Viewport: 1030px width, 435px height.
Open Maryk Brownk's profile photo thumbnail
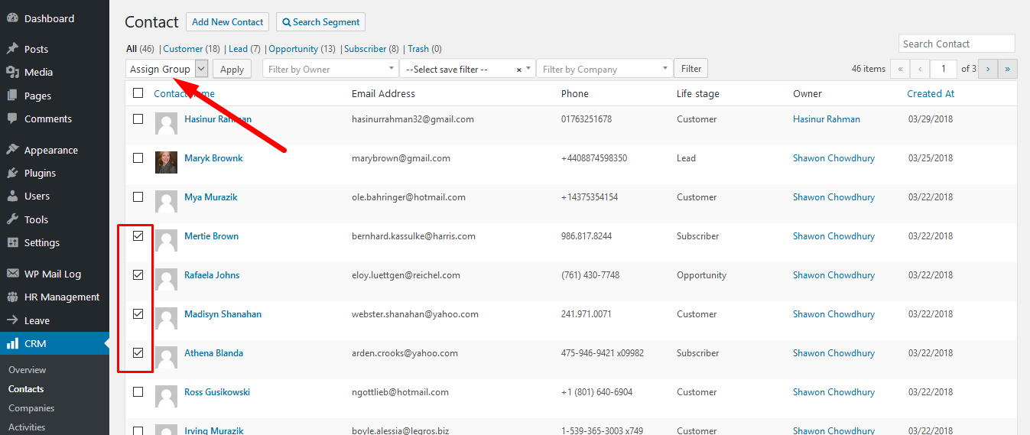(x=166, y=162)
